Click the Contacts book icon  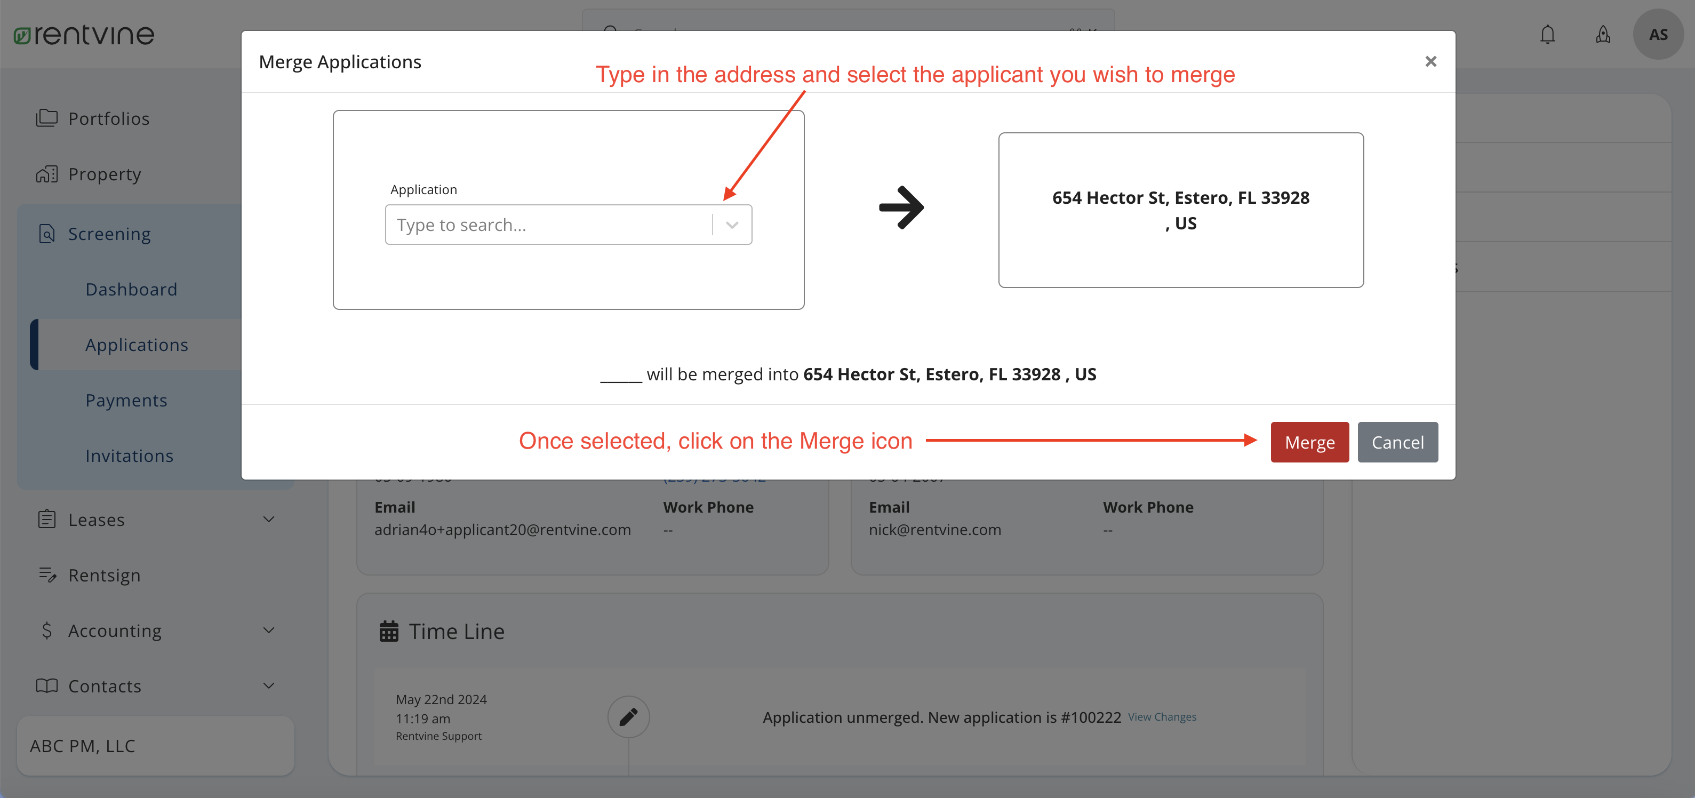click(x=47, y=685)
